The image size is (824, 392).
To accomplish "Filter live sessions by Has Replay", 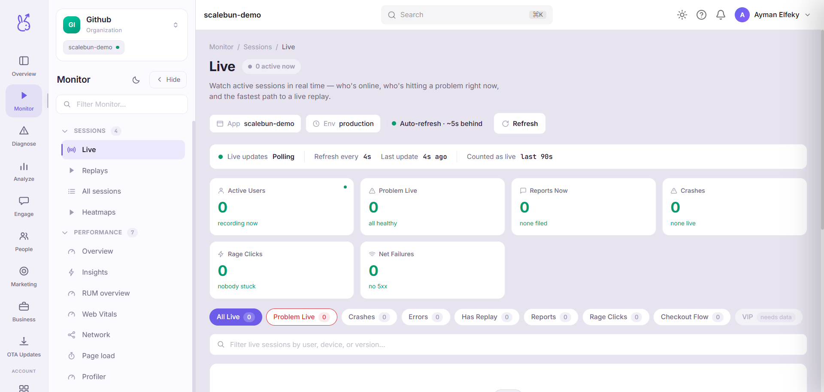I will click(487, 317).
